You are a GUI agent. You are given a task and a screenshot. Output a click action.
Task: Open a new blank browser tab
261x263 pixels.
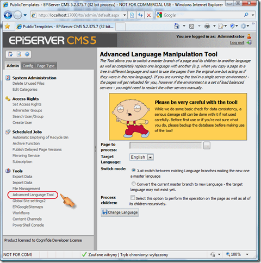point(121,27)
